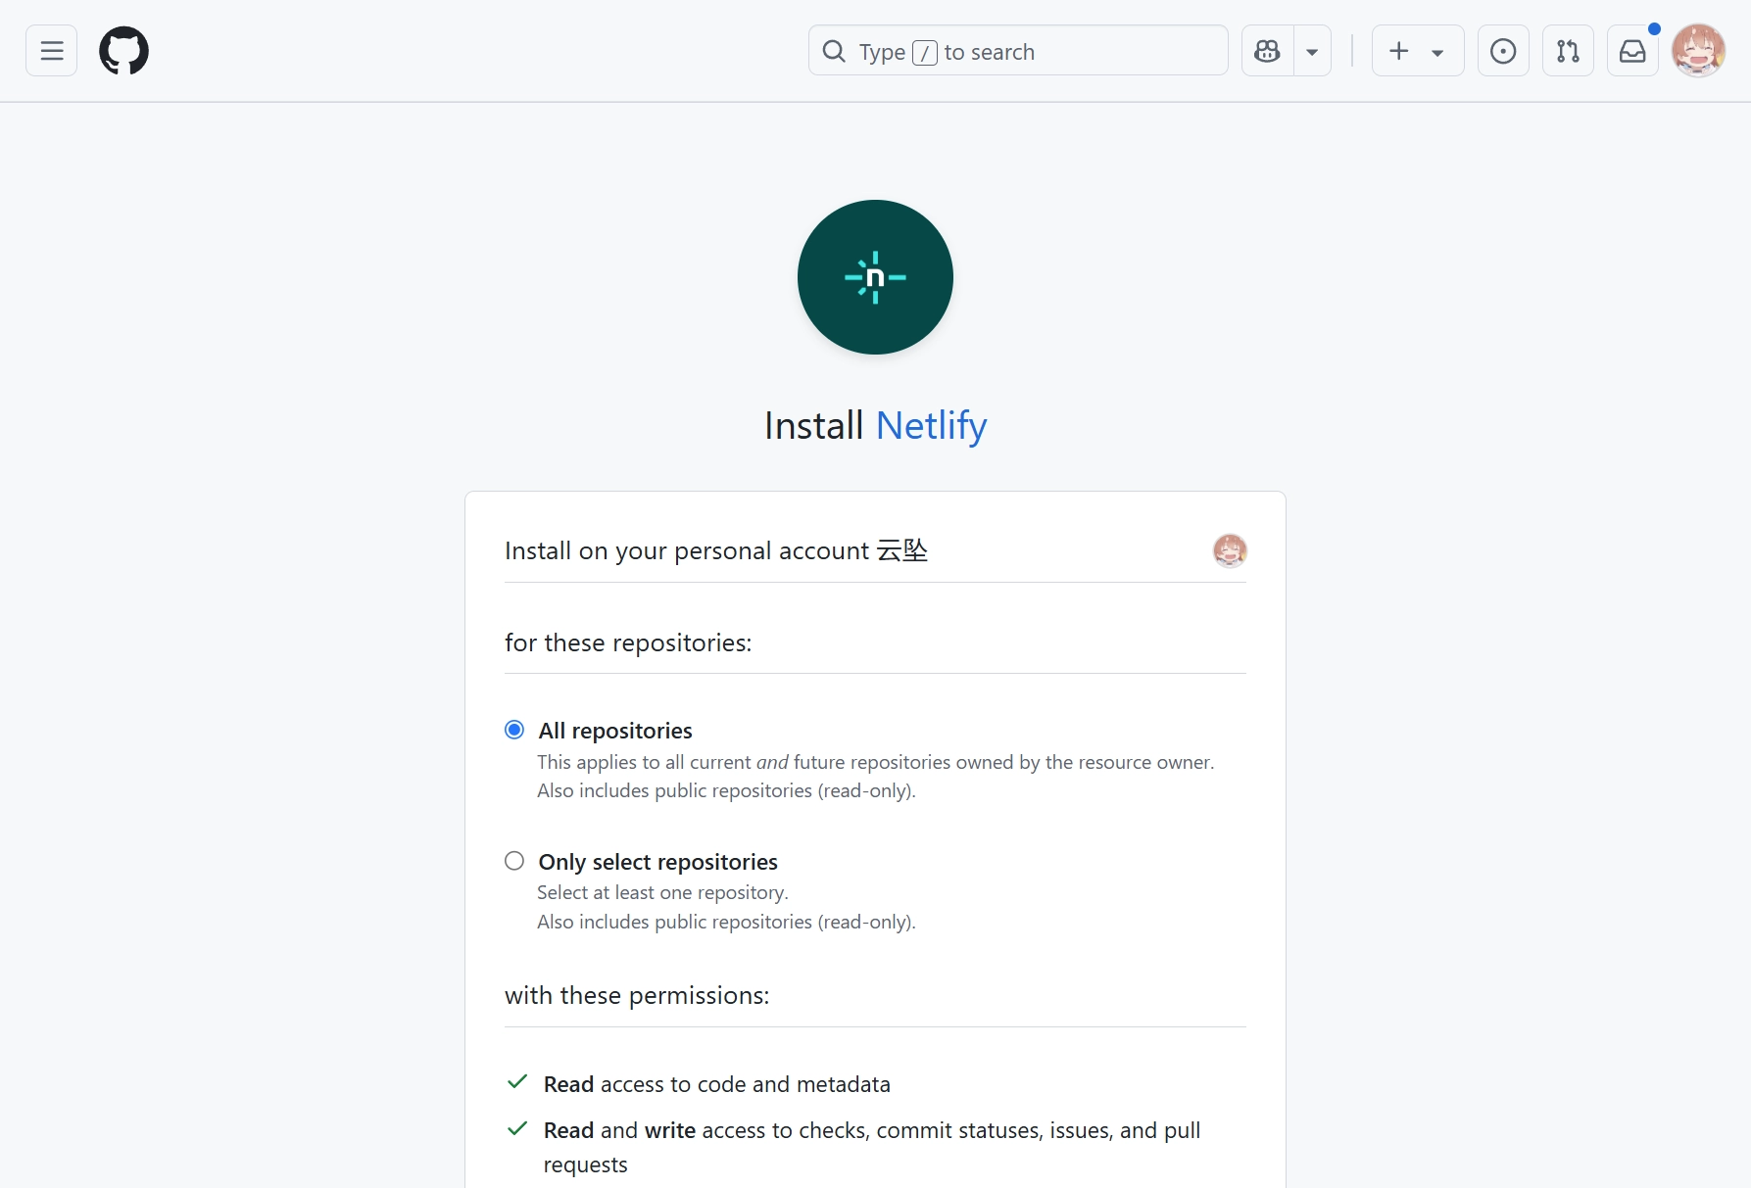Open the notifications inbox
1751x1188 pixels.
click(1632, 51)
